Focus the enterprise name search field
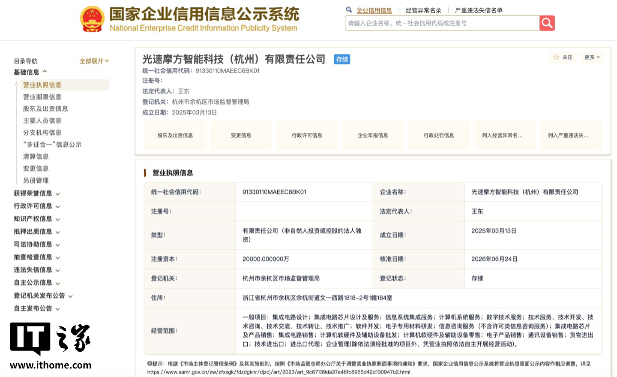 [442, 23]
